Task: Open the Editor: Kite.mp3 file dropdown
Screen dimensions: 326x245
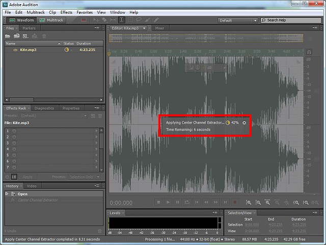Action: 144,28
